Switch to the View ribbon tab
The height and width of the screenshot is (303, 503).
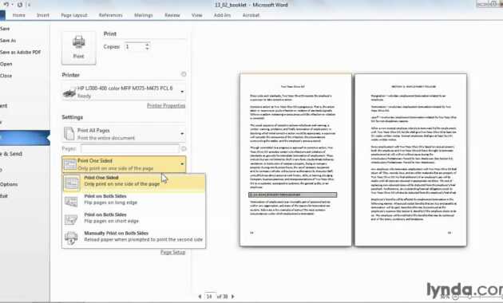(x=196, y=15)
